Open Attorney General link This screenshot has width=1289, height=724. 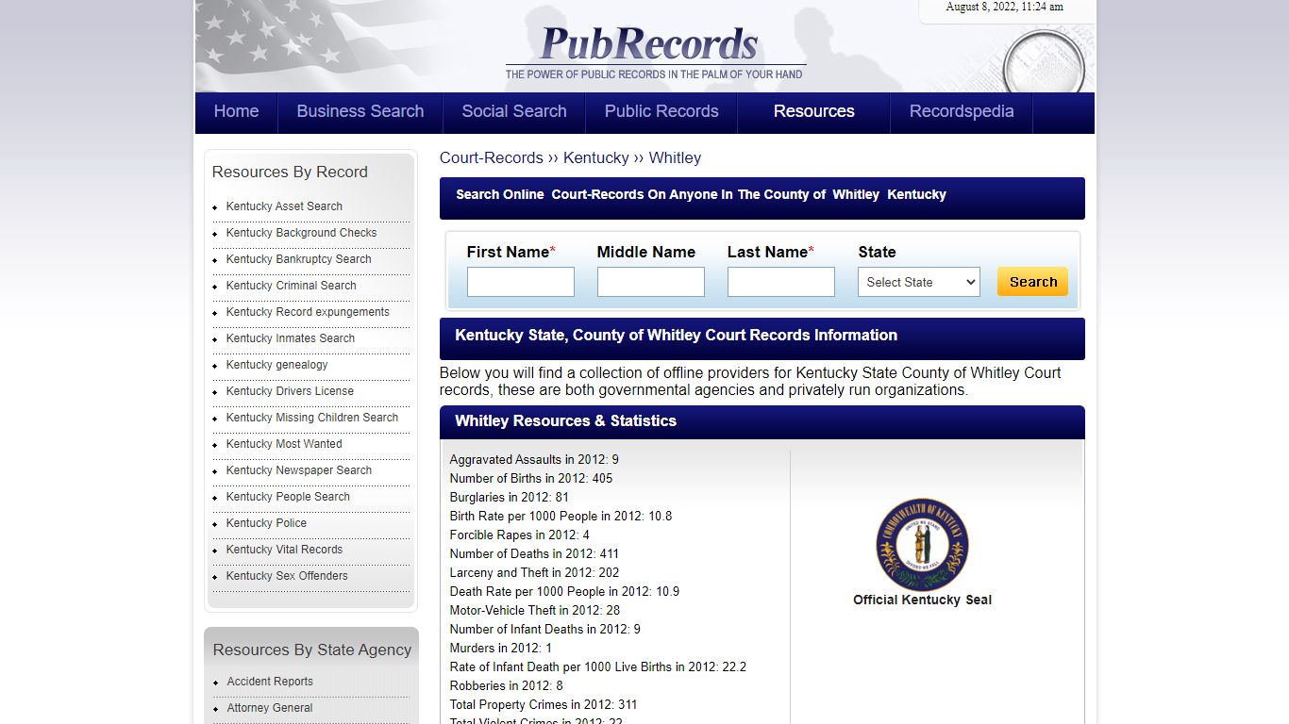(270, 708)
